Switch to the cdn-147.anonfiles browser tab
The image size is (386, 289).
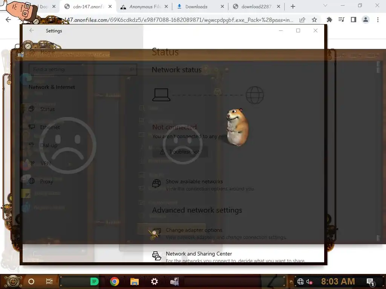tap(87, 7)
